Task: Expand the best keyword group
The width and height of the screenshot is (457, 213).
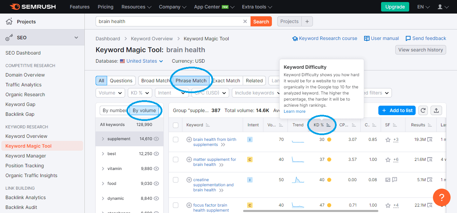Action: pyautogui.click(x=103, y=154)
